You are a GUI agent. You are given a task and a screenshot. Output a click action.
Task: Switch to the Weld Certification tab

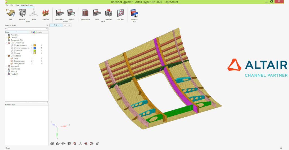[x=27, y=5]
